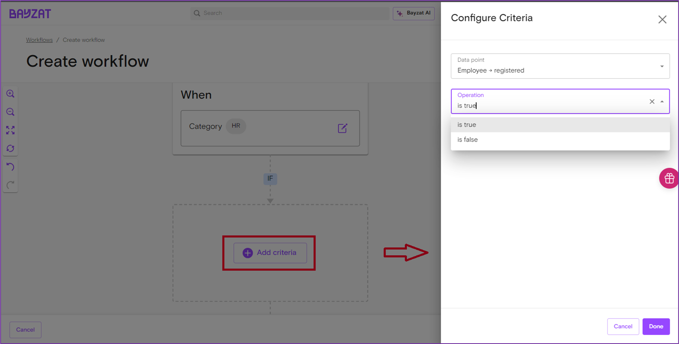Open the pink gift box widget

tap(669, 179)
